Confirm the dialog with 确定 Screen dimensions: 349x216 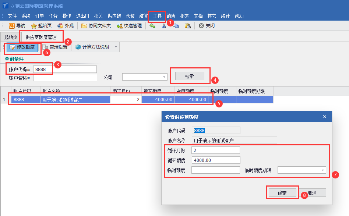click(x=282, y=193)
